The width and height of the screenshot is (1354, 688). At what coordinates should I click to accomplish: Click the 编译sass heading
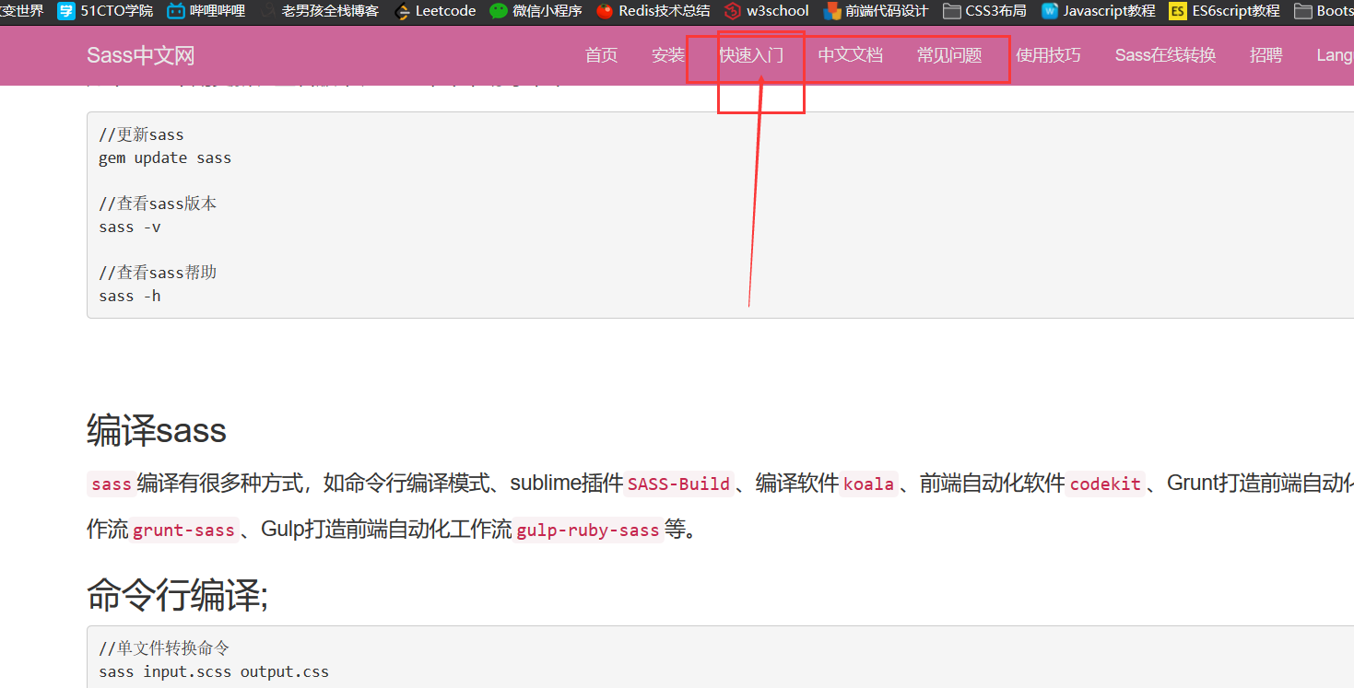click(x=157, y=430)
